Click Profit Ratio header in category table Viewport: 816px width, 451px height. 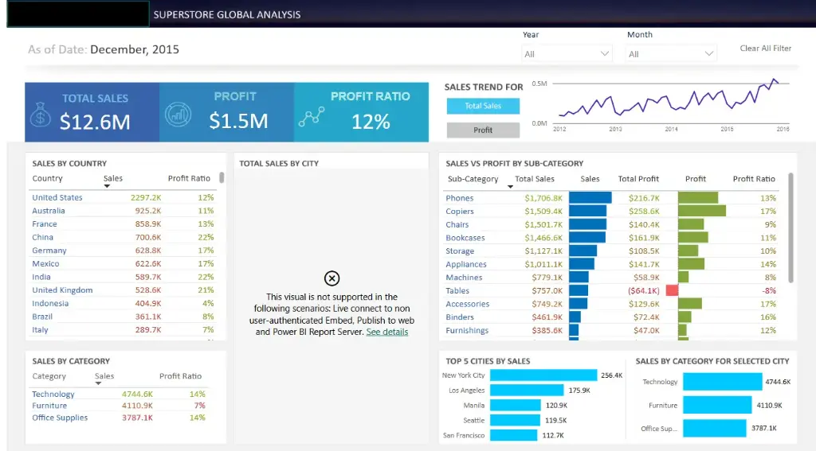(180, 375)
